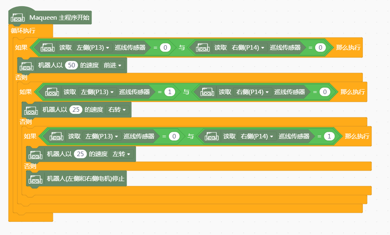Screen dimensions: 390x235
Task: Click the 否则 label below the 前进 block
Action: [21, 77]
